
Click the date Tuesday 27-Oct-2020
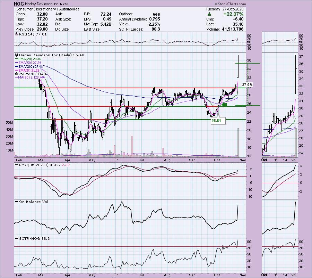(x=224, y=9)
